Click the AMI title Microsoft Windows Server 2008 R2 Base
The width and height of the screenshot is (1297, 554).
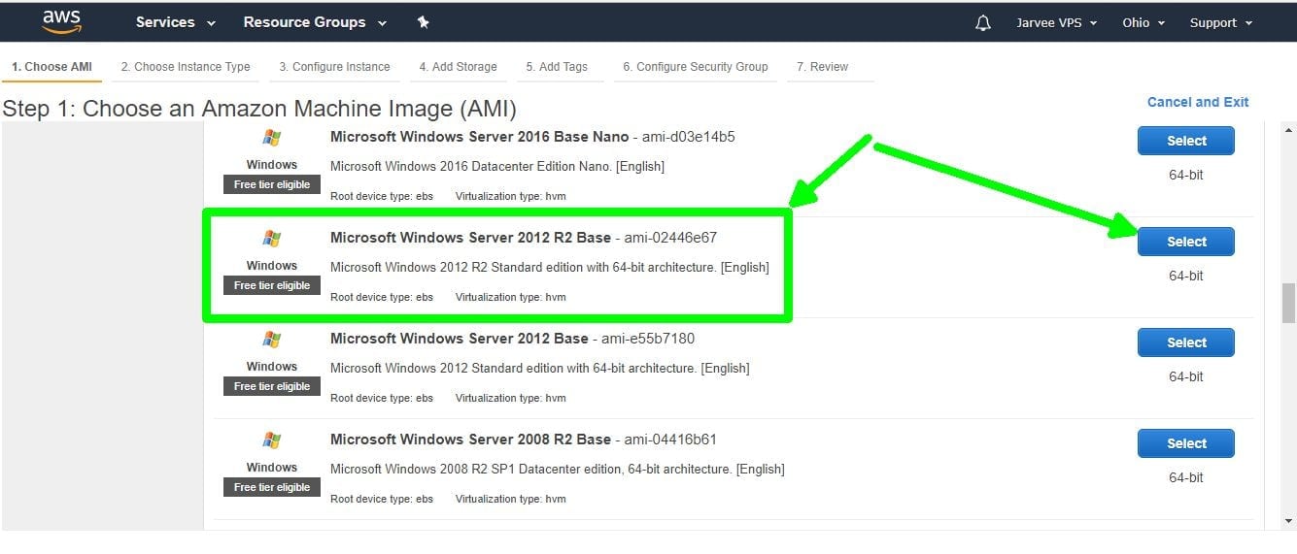(x=471, y=440)
